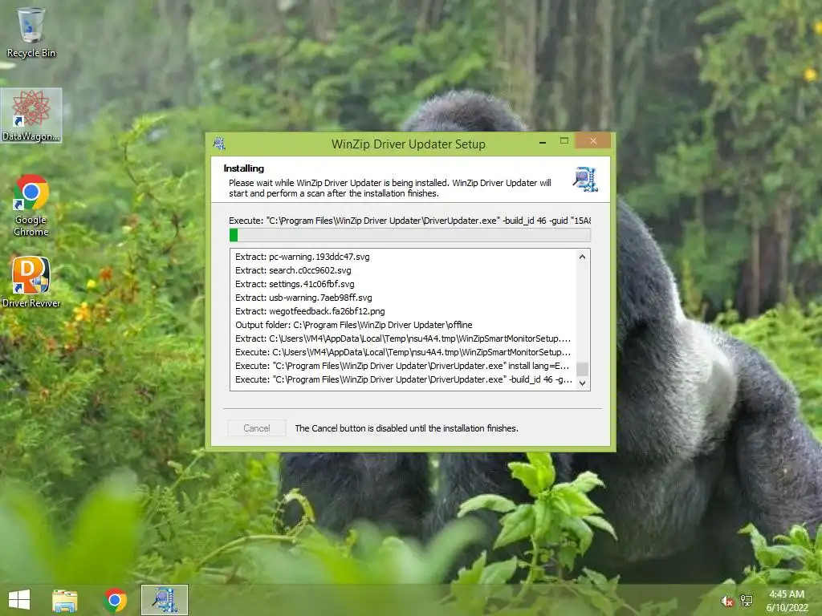This screenshot has height=616, width=822.
Task: Close the WinZip Driver Updater Setup window
Action: [x=593, y=141]
